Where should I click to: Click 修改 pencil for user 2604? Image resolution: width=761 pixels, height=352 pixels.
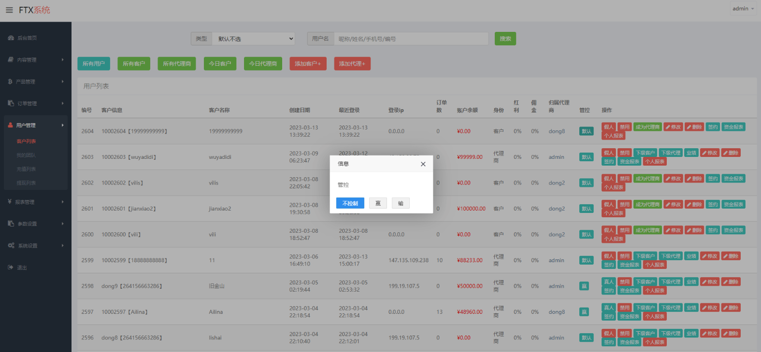pos(673,127)
